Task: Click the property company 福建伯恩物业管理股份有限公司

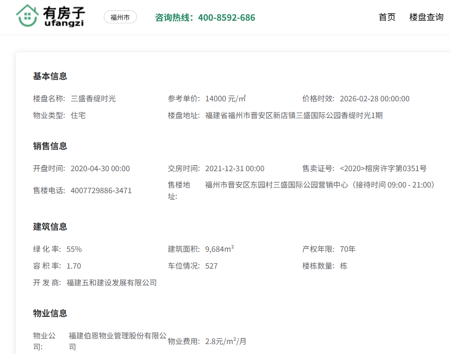Action: (x=117, y=336)
